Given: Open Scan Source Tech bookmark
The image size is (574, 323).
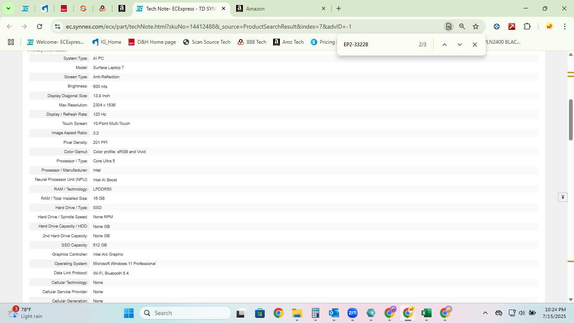Looking at the screenshot, I should [207, 42].
